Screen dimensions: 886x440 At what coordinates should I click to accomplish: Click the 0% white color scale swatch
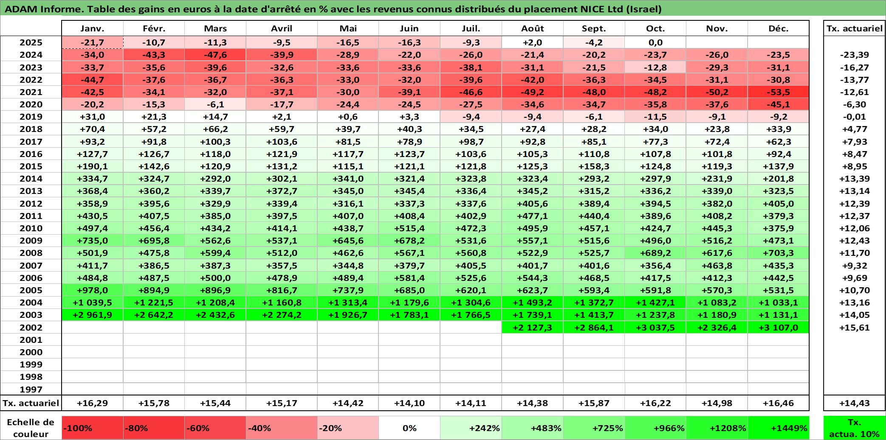pos(409,428)
